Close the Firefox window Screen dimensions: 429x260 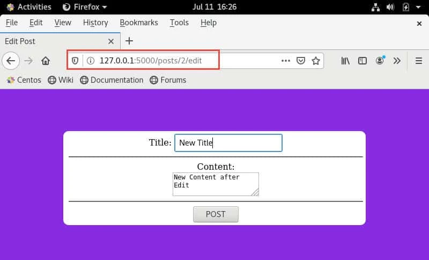(x=419, y=24)
